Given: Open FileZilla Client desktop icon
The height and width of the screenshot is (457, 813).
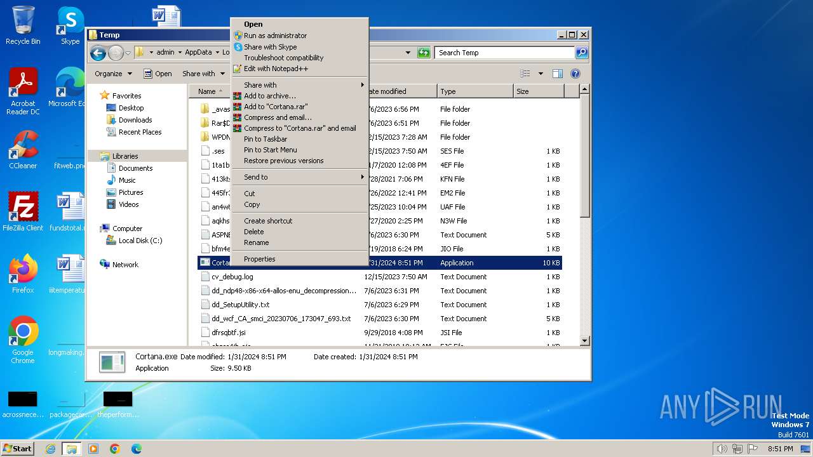Looking at the screenshot, I should [23, 212].
